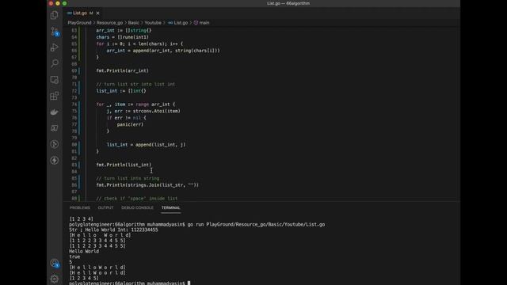The width and height of the screenshot is (507, 285).
Task: Open the Accounts menu icon
Action: point(55,264)
